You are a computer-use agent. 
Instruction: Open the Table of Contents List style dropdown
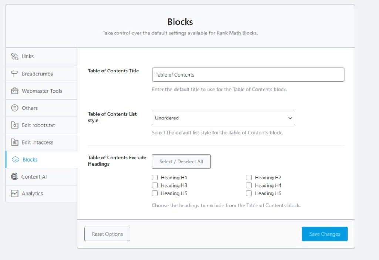coord(223,118)
